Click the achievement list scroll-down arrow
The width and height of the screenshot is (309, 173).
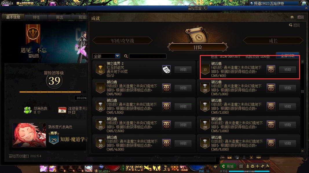[x=303, y=151]
